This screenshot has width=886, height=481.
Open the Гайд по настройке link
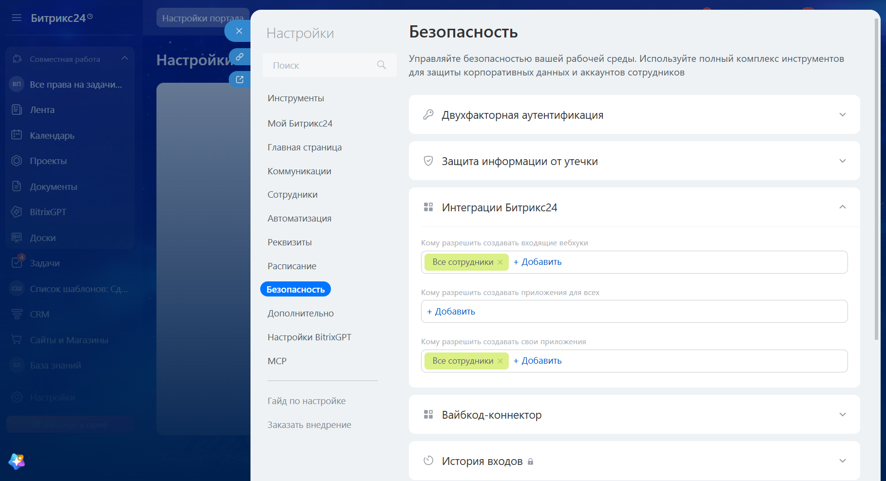pyautogui.click(x=307, y=401)
